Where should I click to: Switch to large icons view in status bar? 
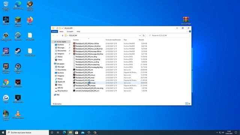coord(189,104)
